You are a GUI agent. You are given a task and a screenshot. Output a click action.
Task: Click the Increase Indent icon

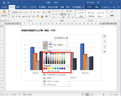[x=70, y=11]
